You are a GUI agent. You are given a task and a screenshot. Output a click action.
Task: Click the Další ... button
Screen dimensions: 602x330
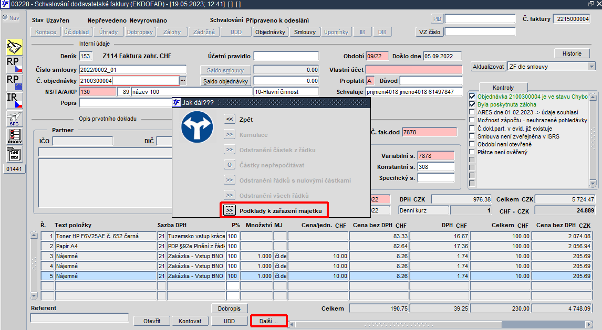[268, 321]
